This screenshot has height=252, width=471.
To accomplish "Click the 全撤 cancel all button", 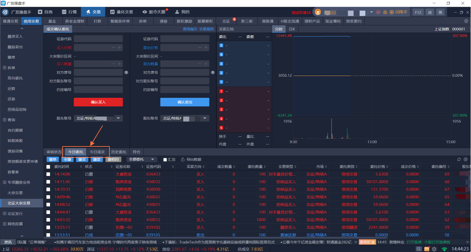I will (x=68, y=159).
